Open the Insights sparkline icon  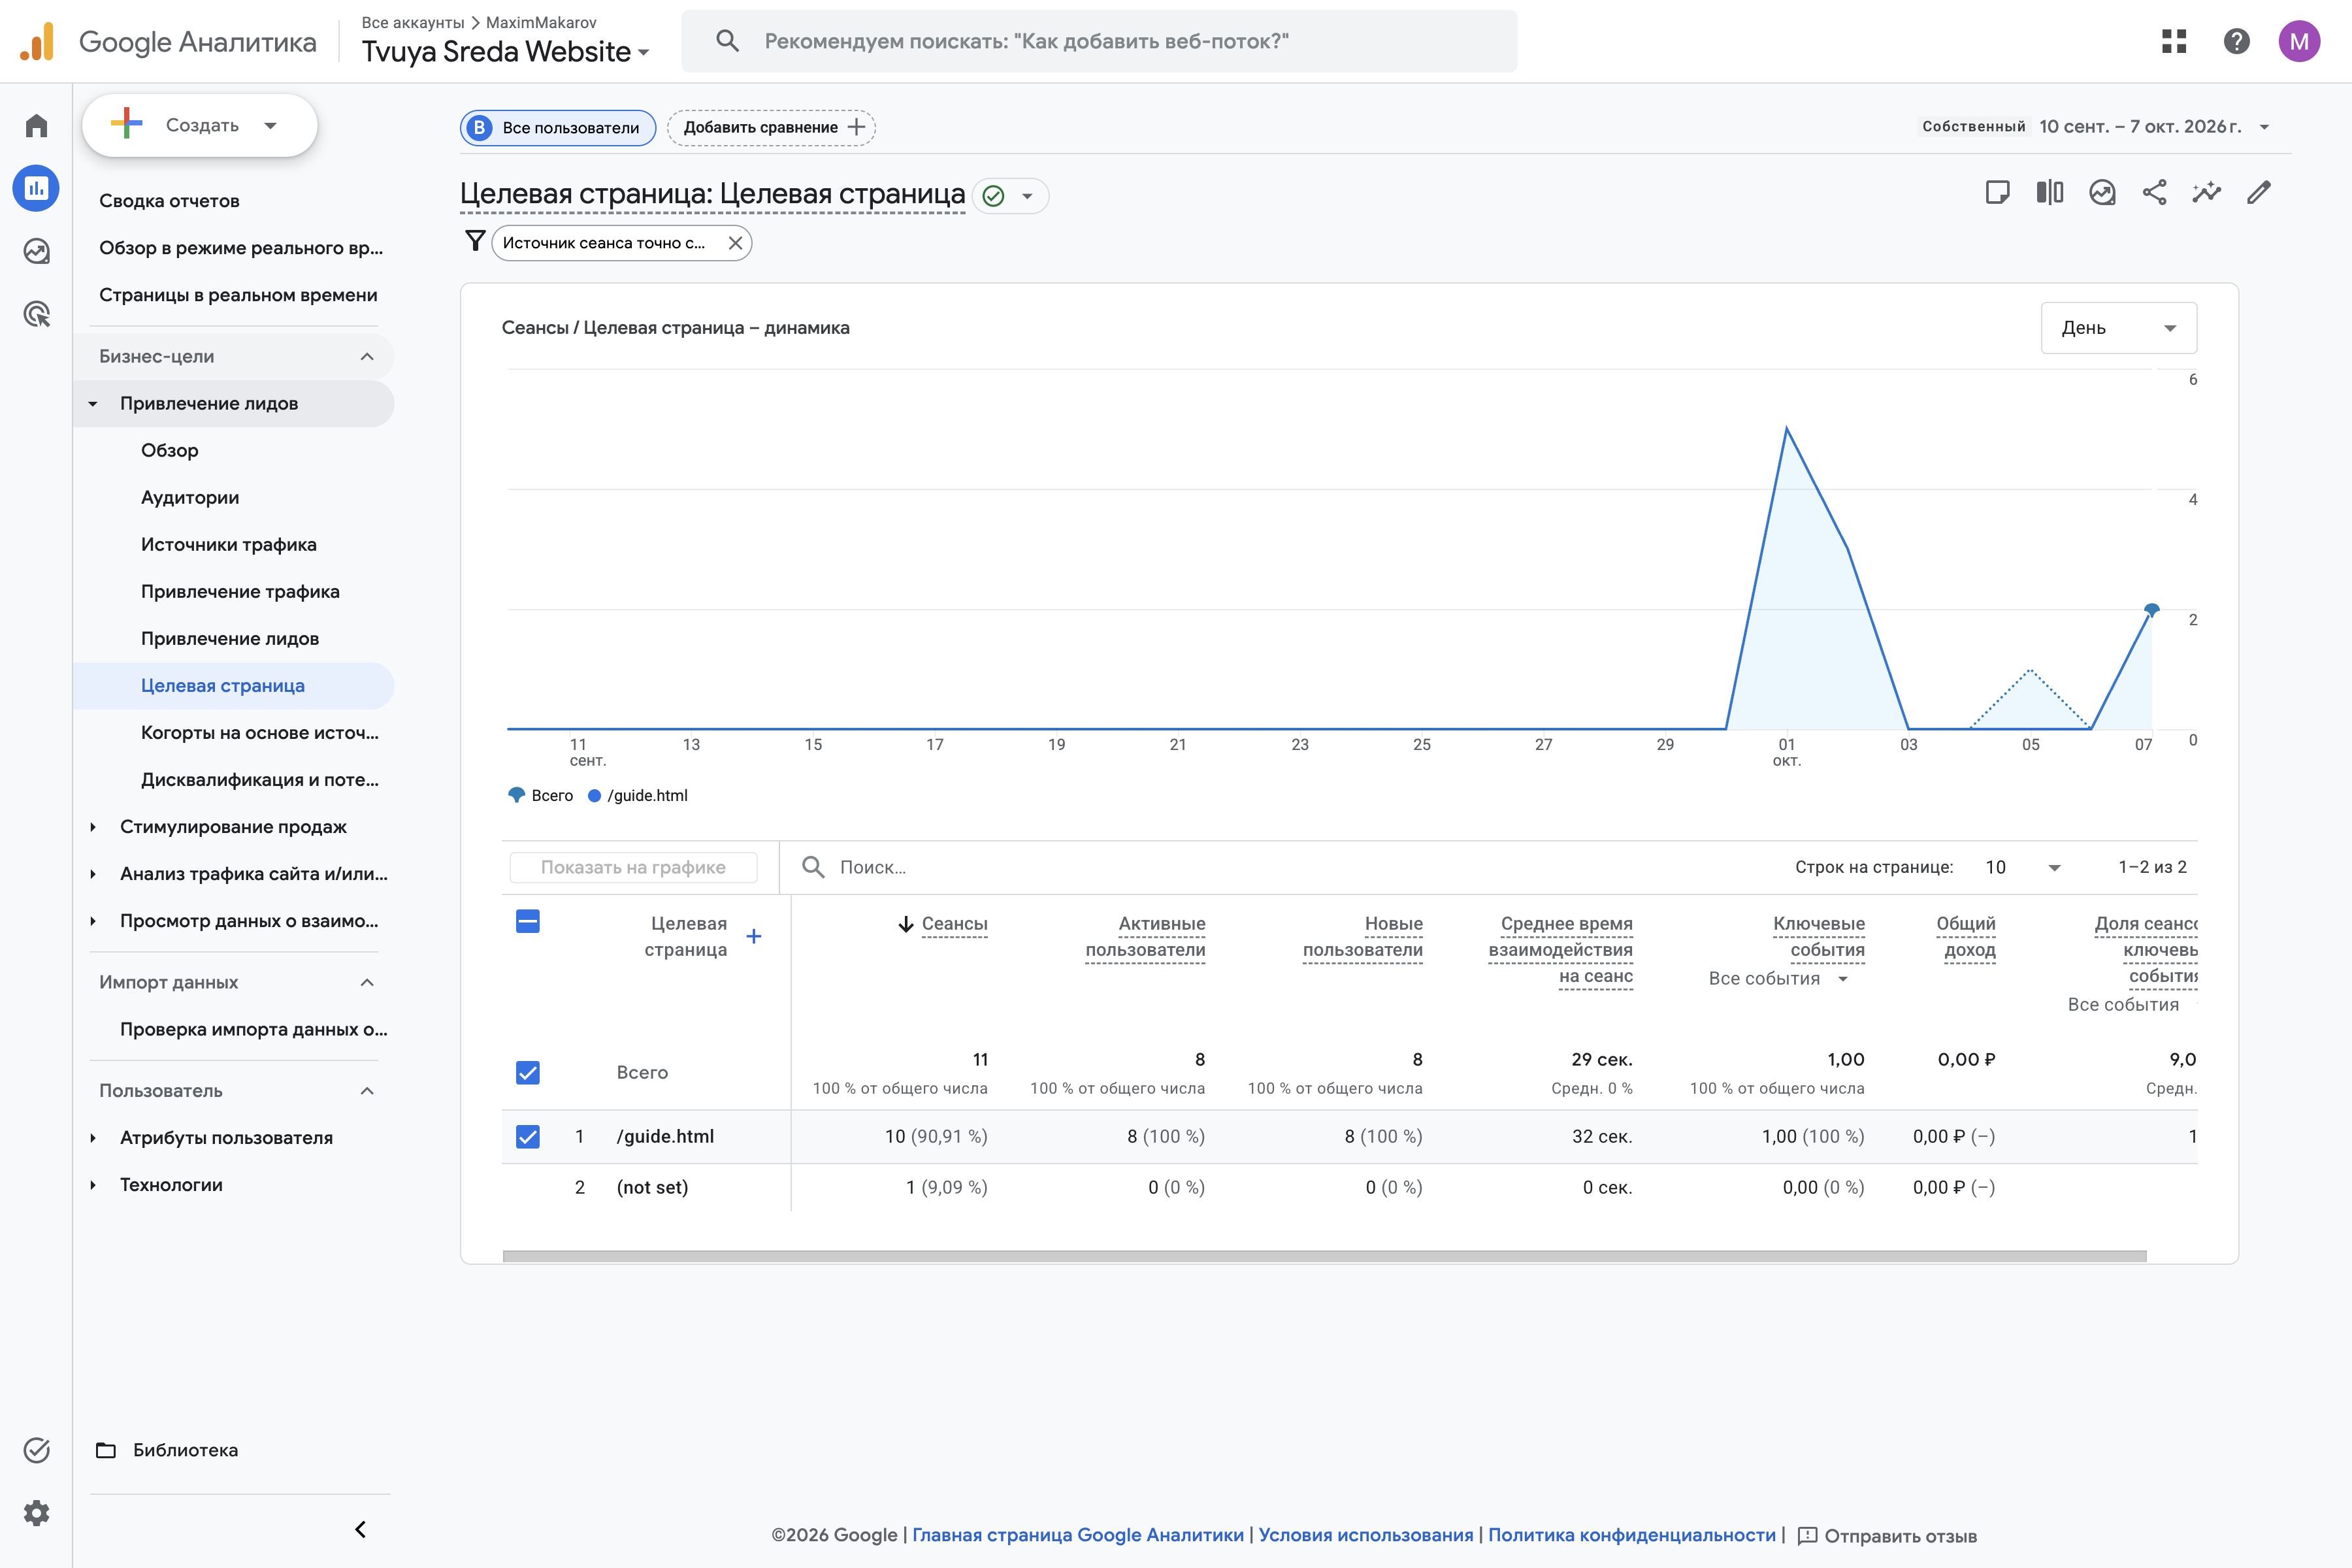2207,192
